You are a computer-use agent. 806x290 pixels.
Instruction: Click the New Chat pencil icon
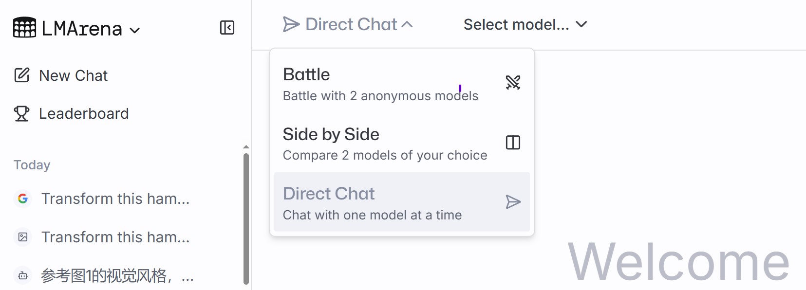[x=22, y=75]
